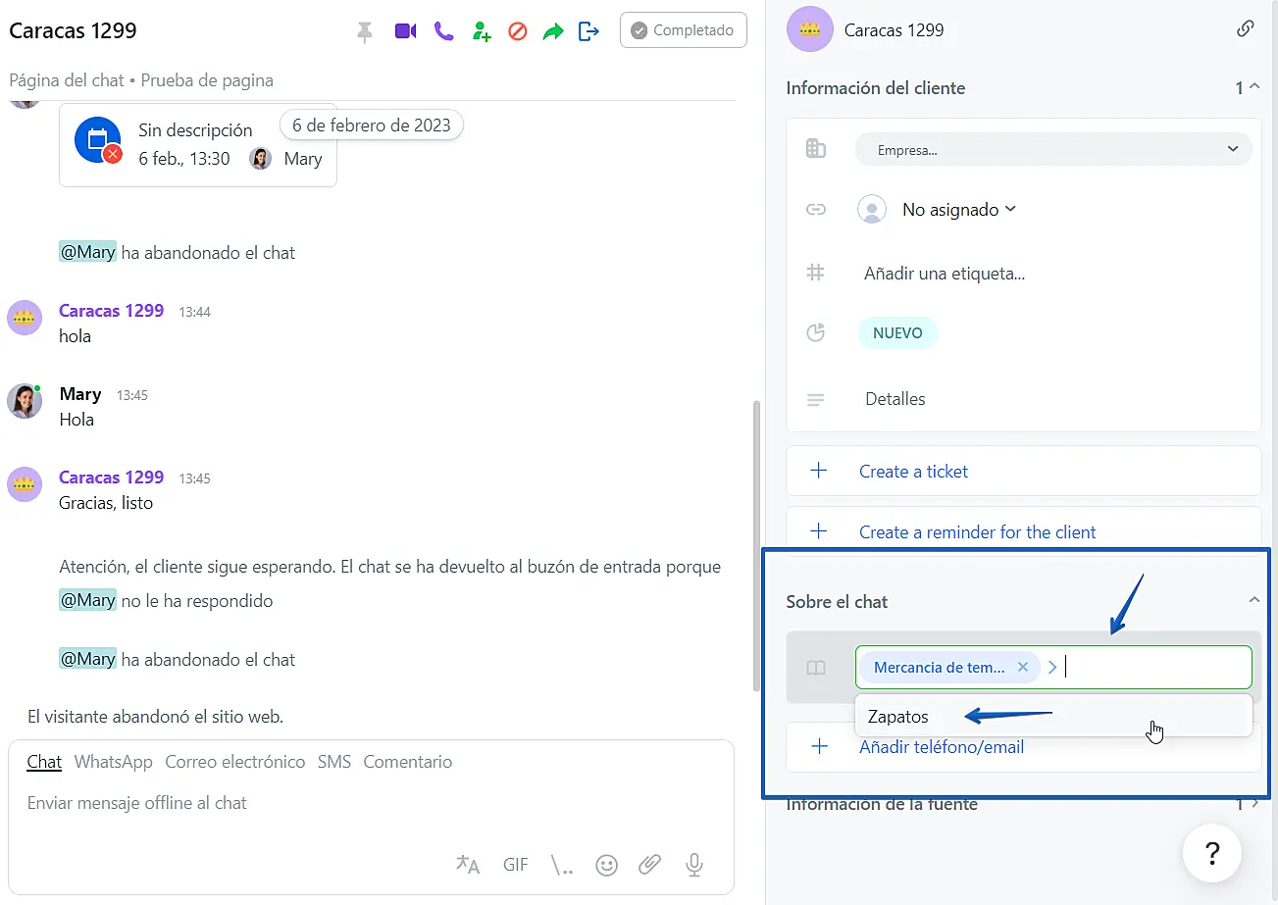Open the Sin descripción event card

pos(198,145)
